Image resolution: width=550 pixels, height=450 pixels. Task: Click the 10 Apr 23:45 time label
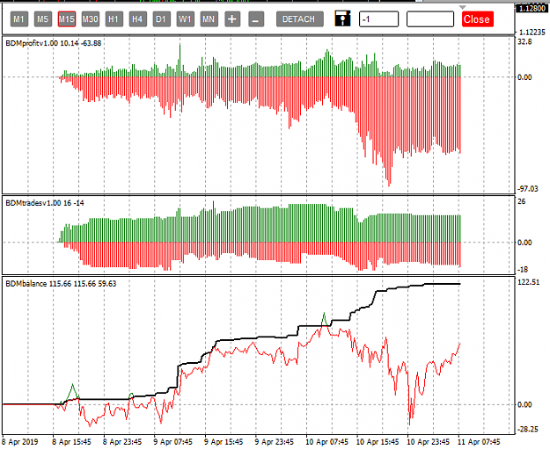pos(428,441)
